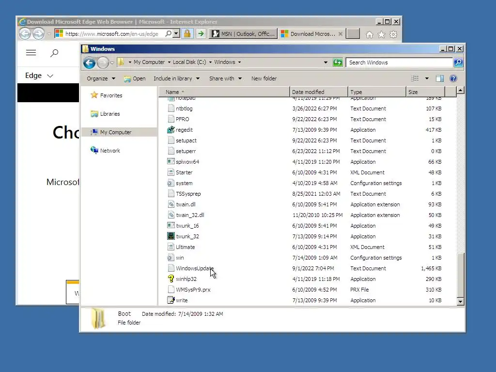Select Favorites in the navigation pane

[x=111, y=95]
